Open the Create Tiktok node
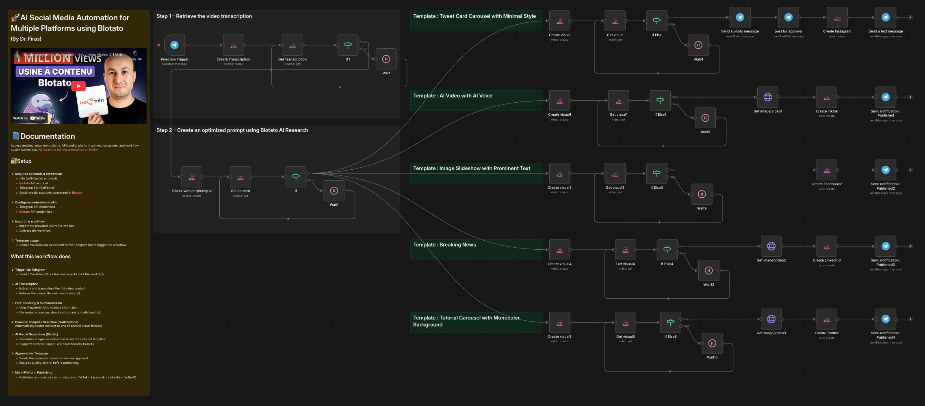The height and width of the screenshot is (406, 925). pos(826,97)
